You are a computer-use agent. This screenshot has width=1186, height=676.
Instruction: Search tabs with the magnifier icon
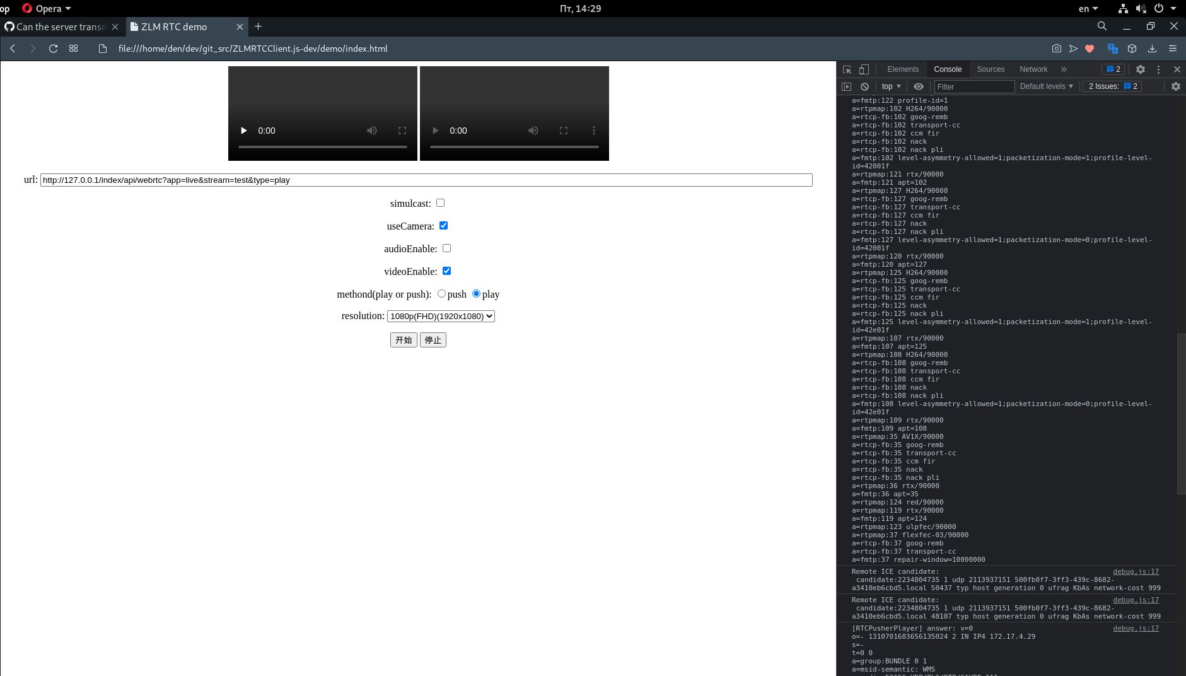coord(1102,26)
